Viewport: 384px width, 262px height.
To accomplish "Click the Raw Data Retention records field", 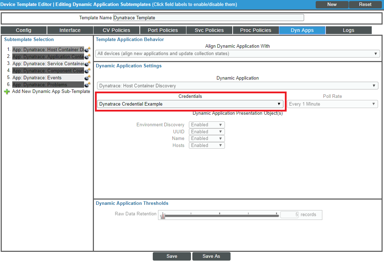I will pos(289,215).
